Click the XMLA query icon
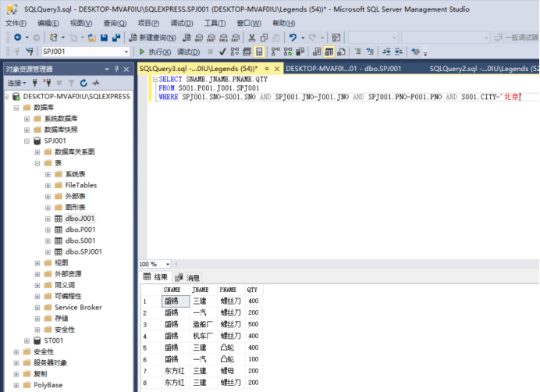The image size is (540, 392). click(223, 37)
